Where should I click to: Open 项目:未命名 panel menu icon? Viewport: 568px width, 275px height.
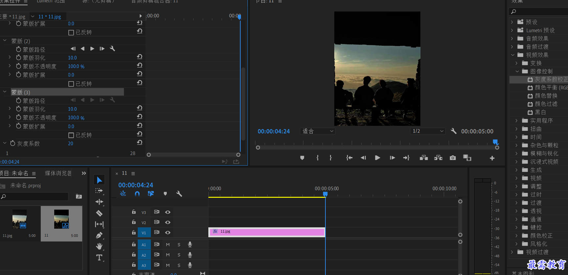tap(34, 173)
